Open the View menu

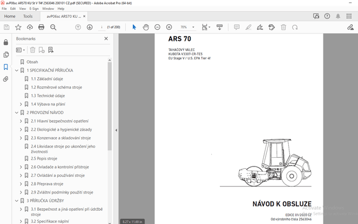point(23,9)
